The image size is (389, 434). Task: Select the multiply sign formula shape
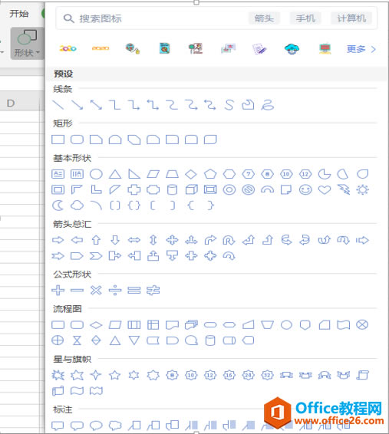(96, 291)
